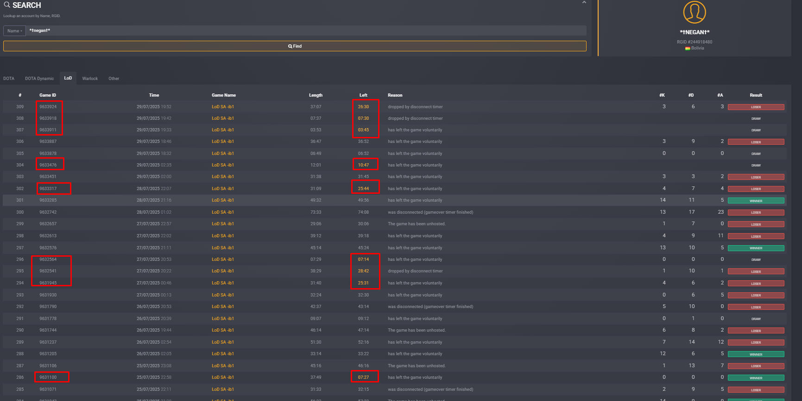The image size is (802, 401).
Task: Click the #D deaths column header
Action: tap(691, 95)
